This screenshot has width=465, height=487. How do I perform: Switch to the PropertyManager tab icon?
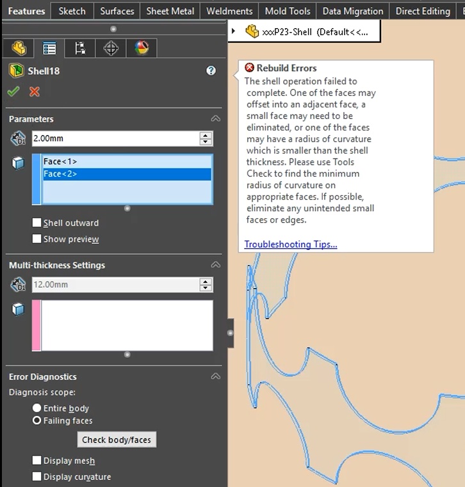click(x=49, y=49)
